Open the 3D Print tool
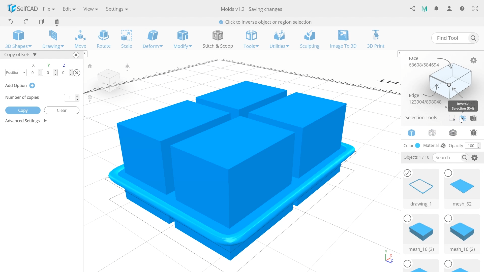 click(376, 39)
